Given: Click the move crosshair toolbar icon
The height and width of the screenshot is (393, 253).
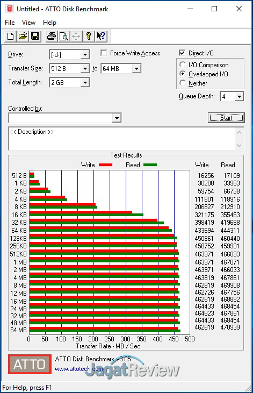Looking at the screenshot, I should (76, 37).
